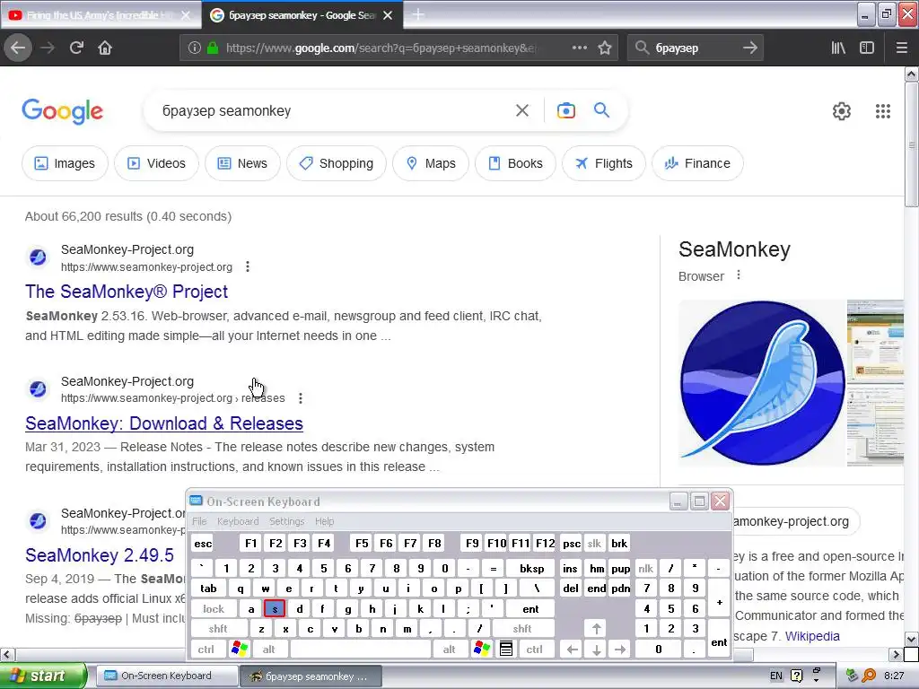Click the Google search input field

(x=334, y=110)
